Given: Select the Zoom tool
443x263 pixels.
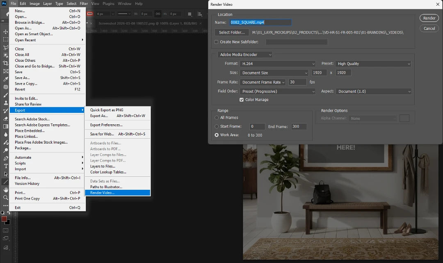Looking at the screenshot, I should click(6, 198).
